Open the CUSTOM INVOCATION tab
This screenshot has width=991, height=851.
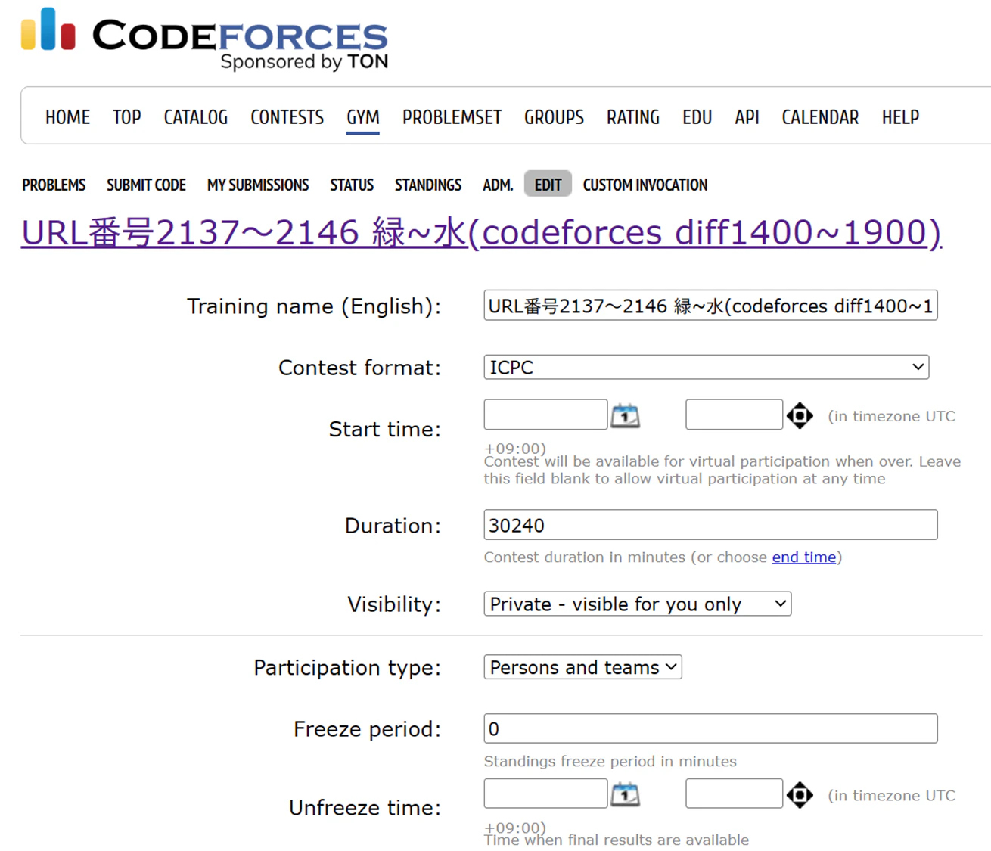tap(645, 185)
